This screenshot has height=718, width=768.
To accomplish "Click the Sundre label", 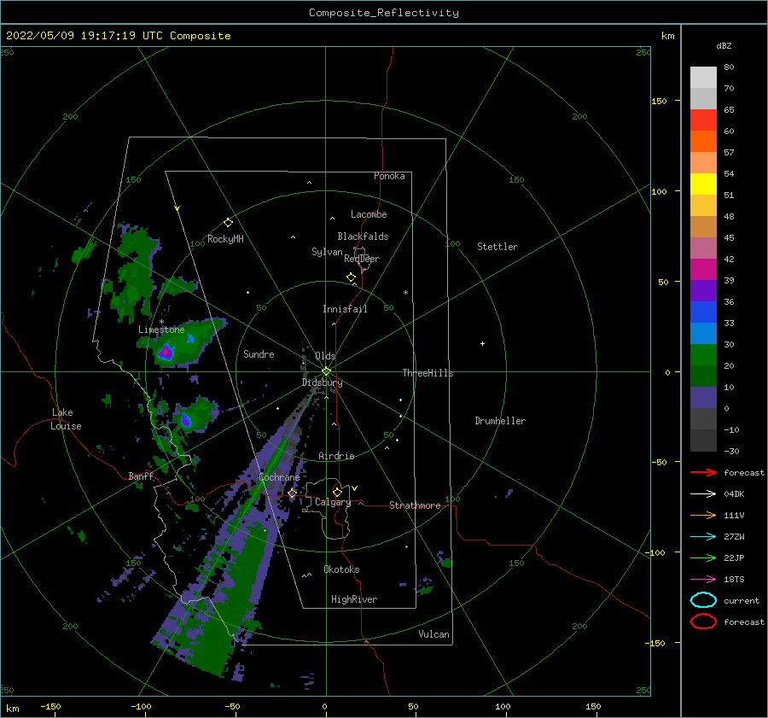I will click(259, 353).
